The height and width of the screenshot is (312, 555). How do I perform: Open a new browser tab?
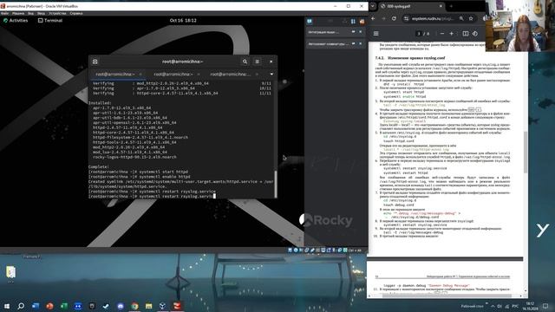coord(451,6)
